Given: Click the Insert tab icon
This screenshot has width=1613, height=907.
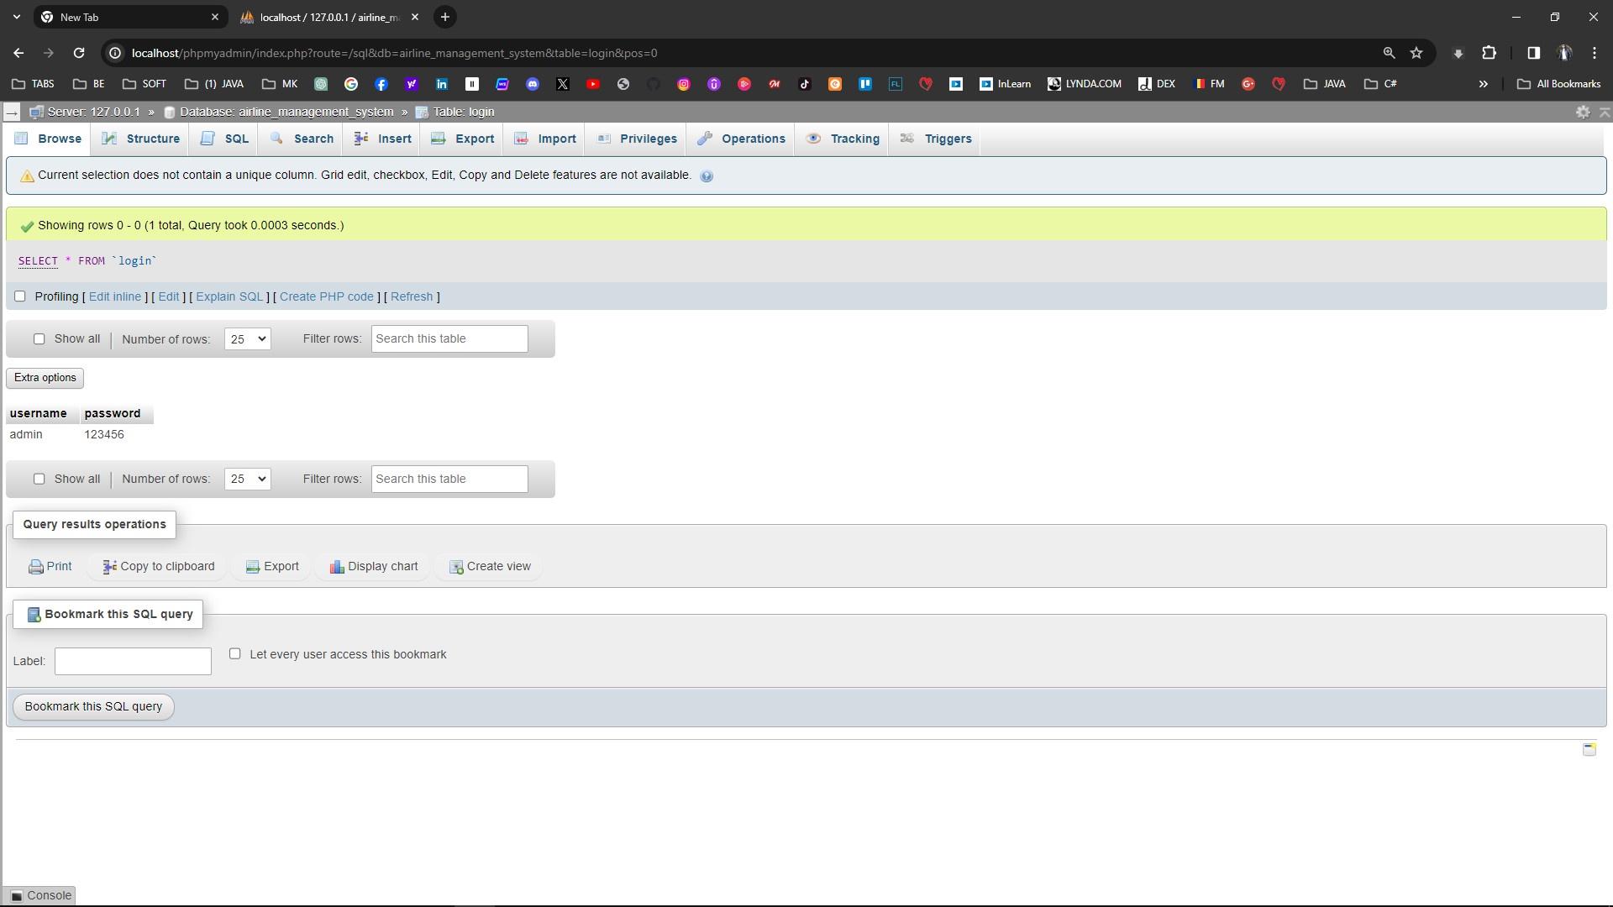Looking at the screenshot, I should click(x=361, y=139).
